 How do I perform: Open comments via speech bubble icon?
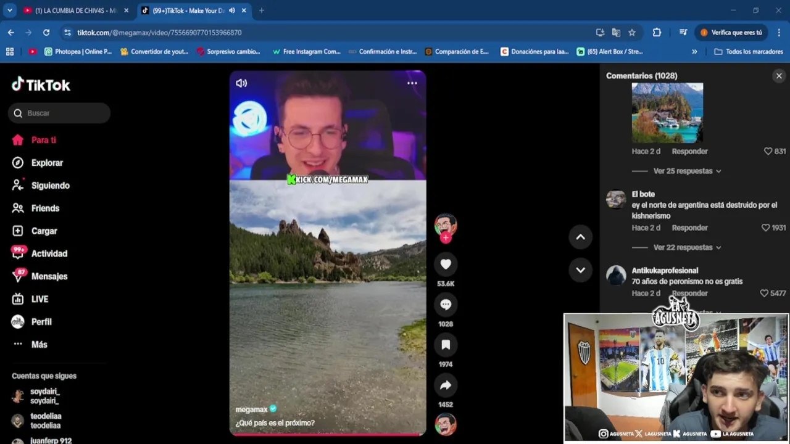pyautogui.click(x=446, y=305)
